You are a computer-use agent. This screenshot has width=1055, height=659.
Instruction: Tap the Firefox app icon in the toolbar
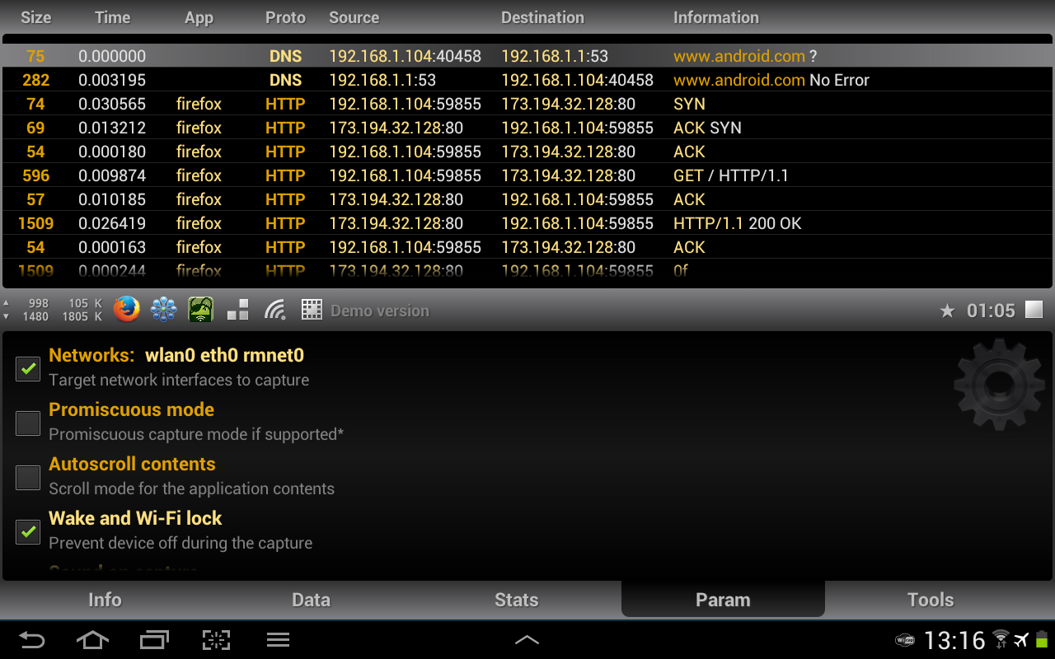[x=127, y=309]
